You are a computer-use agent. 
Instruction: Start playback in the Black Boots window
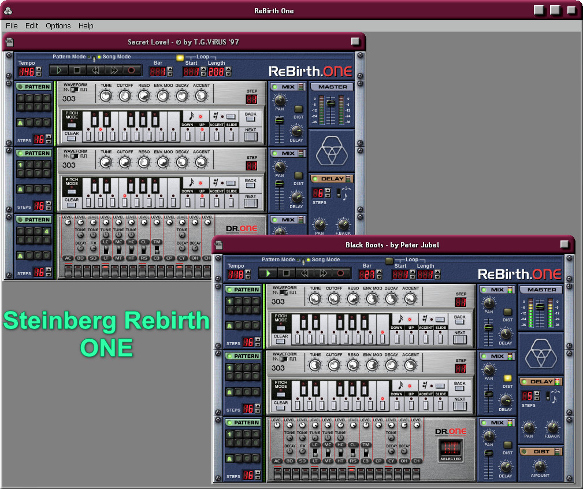(268, 273)
